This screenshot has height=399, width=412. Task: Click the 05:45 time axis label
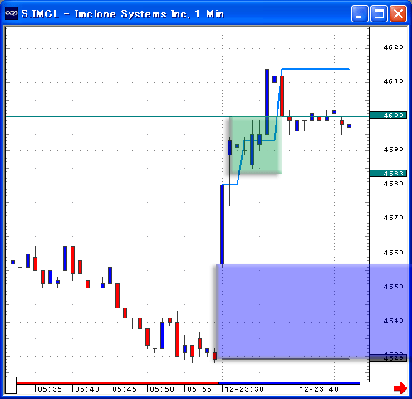125,389
